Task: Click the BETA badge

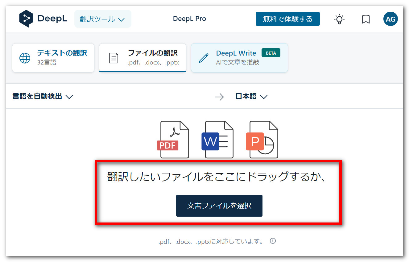Action: coord(271,53)
